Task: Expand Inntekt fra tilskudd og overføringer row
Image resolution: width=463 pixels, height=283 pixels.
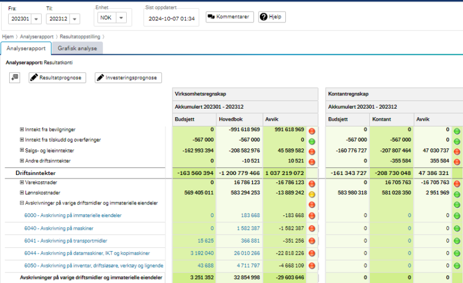Action: click(21, 139)
